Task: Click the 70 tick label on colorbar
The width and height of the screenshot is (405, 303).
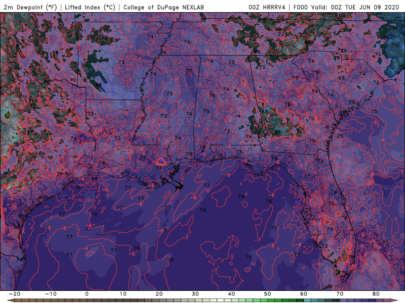Action: pos(340,294)
